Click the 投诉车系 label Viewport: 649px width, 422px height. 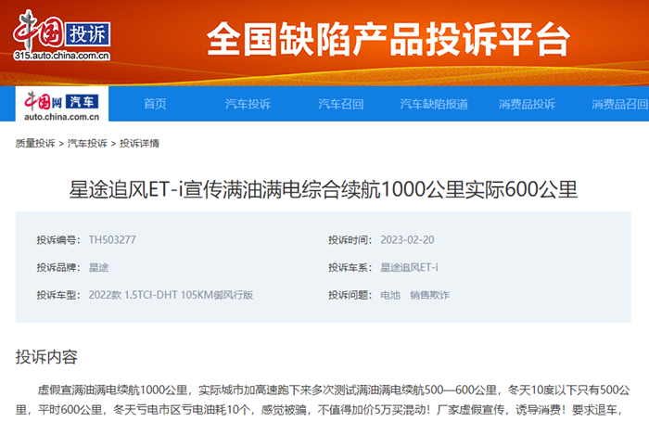pos(350,267)
